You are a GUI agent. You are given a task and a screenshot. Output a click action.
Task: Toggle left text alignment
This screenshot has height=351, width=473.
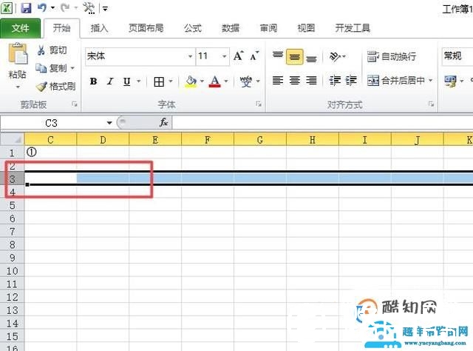click(278, 81)
